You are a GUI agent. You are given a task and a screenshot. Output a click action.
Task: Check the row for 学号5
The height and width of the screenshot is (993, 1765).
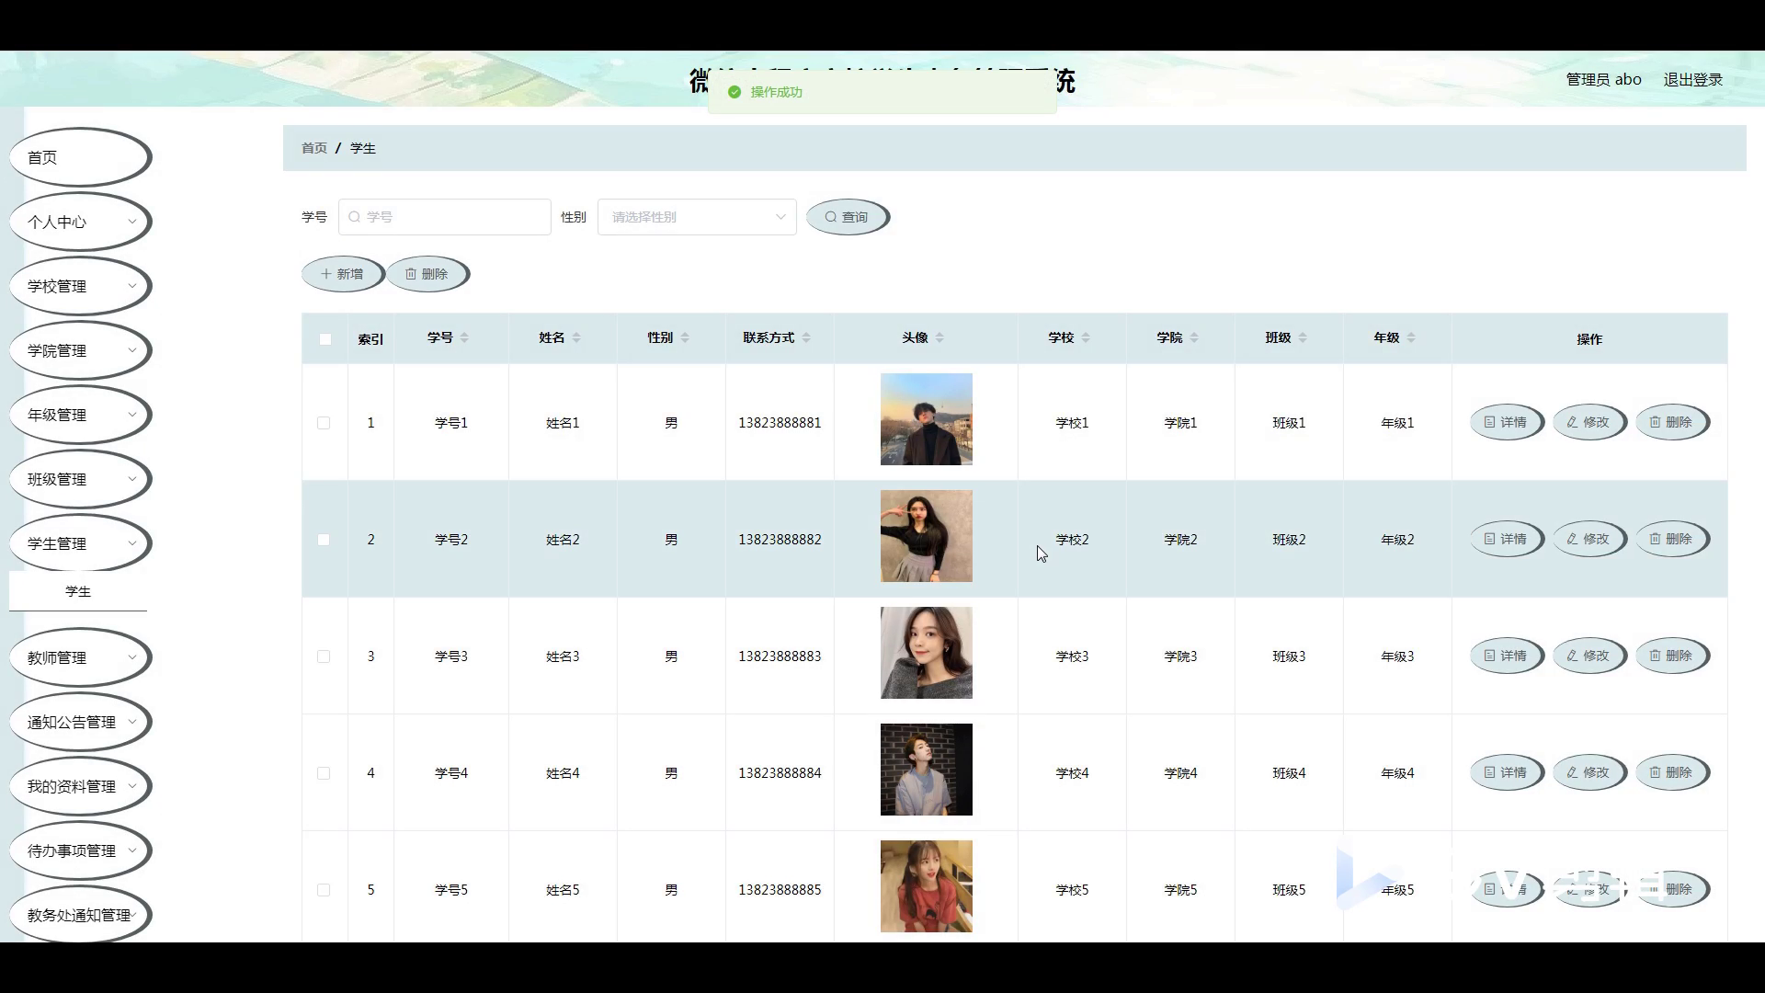(x=324, y=890)
